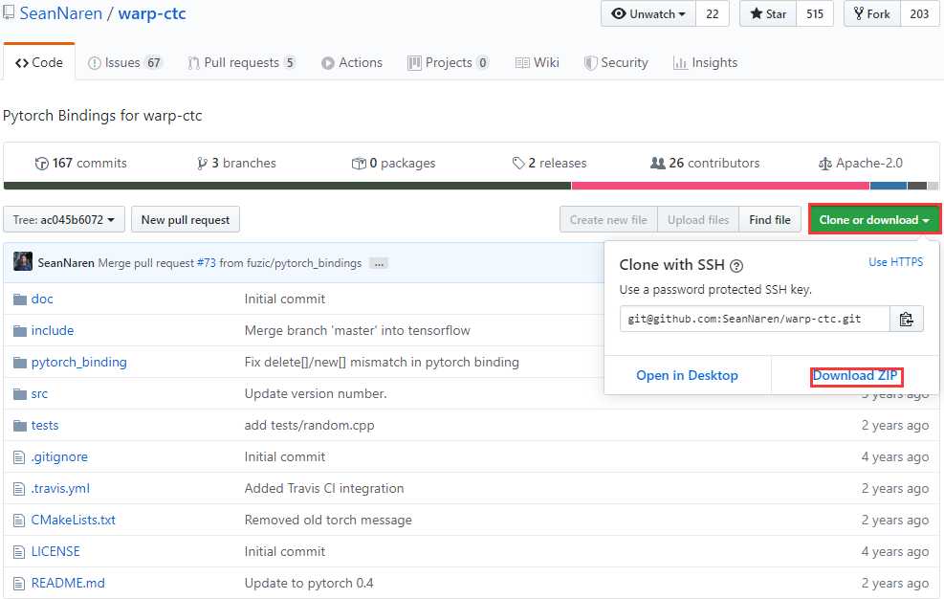Star the repository
This screenshot has height=599, width=944.
[768, 13]
